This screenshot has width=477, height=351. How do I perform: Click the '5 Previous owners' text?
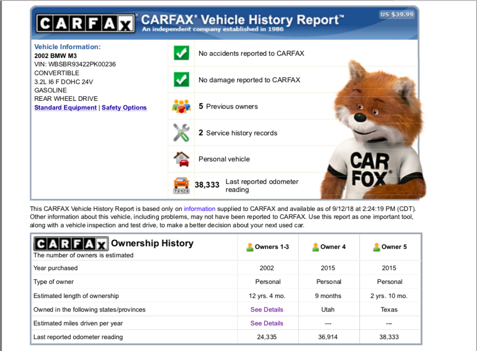[228, 106]
